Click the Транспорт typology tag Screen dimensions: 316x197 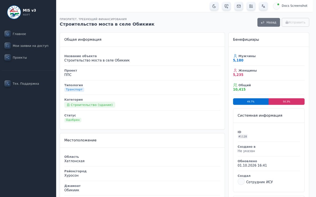pyautogui.click(x=74, y=90)
